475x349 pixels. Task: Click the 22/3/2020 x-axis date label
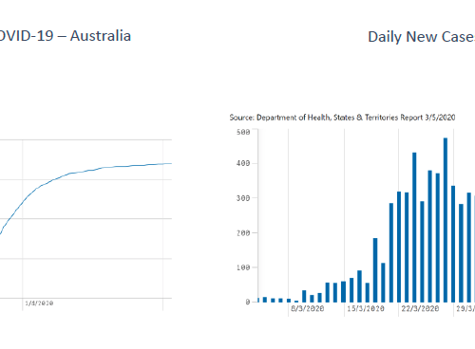pyautogui.click(x=420, y=308)
